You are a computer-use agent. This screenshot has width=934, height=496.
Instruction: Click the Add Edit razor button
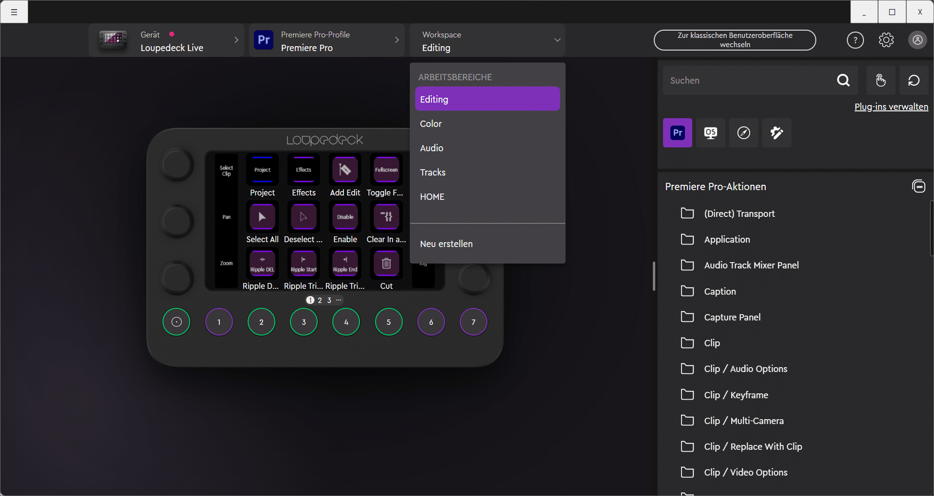click(345, 170)
